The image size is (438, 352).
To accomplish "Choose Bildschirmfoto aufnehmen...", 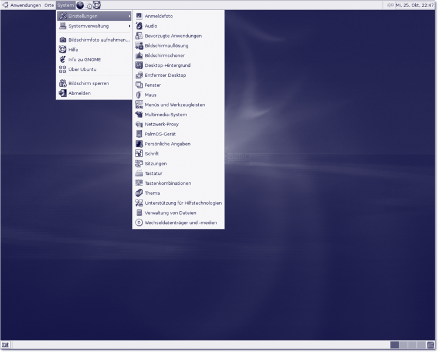I will 99,40.
